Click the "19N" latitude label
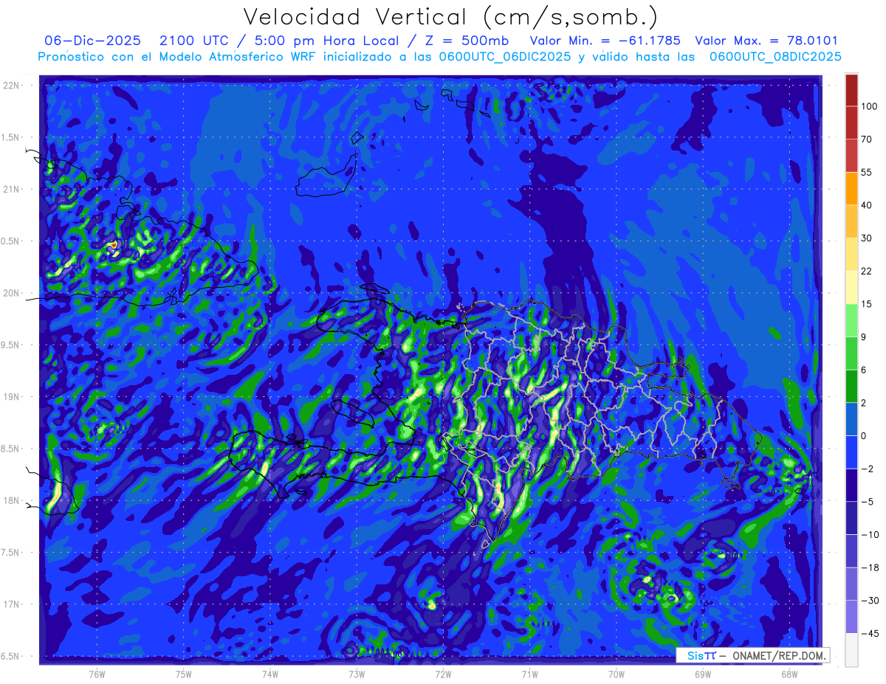 point(11,396)
